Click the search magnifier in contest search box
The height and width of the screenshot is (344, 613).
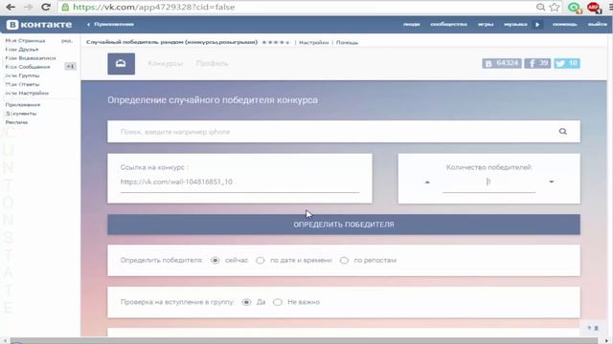(562, 132)
